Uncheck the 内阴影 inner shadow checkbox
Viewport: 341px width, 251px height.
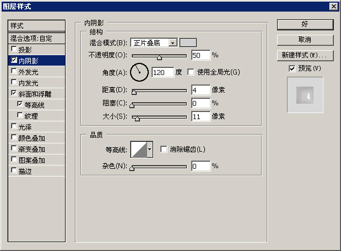click(14, 60)
